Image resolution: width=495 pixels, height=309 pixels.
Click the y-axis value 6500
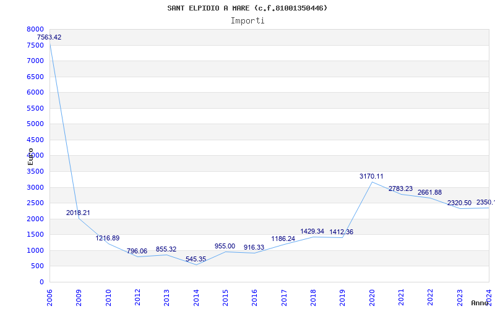35,77
